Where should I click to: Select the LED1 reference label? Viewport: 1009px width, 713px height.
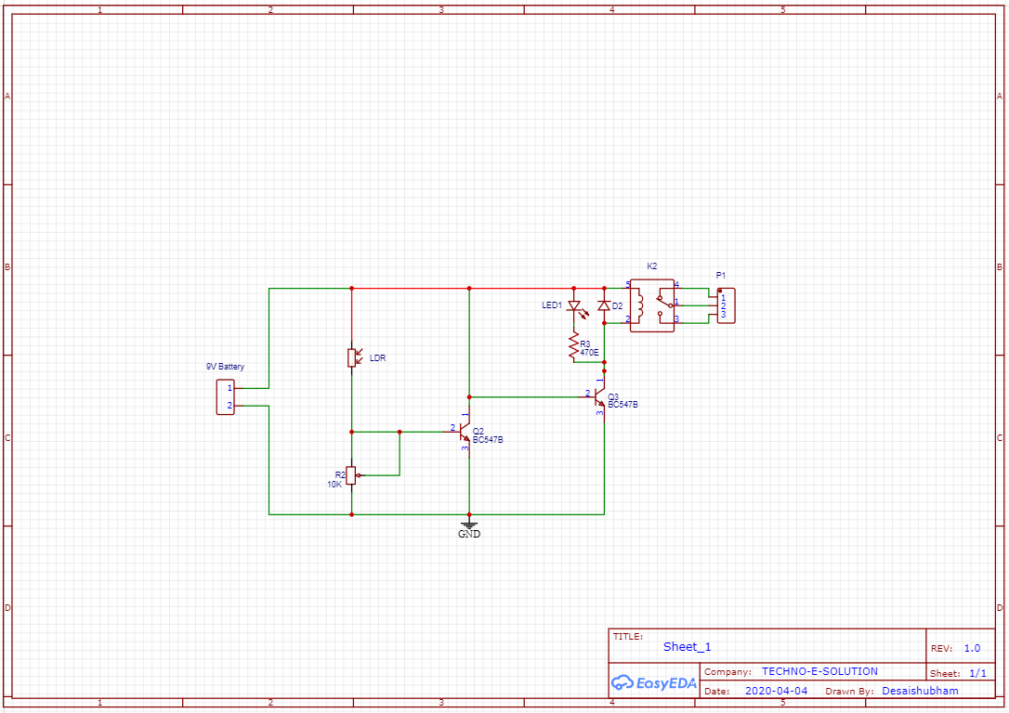click(x=550, y=303)
